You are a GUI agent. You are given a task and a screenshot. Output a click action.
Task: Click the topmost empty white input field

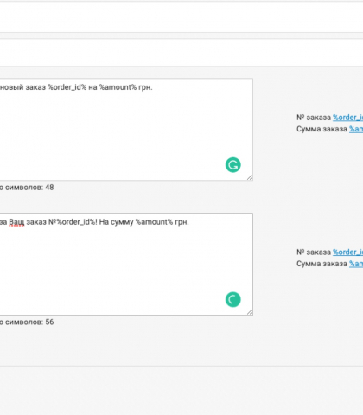coord(181,17)
